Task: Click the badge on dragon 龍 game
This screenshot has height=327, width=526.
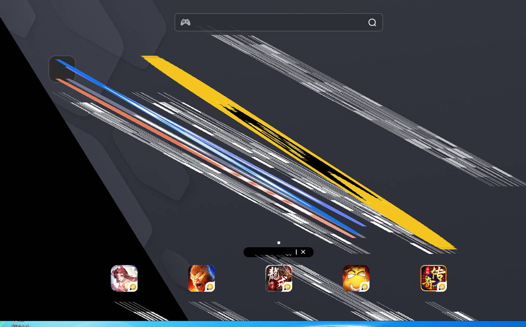Action: 287,287
